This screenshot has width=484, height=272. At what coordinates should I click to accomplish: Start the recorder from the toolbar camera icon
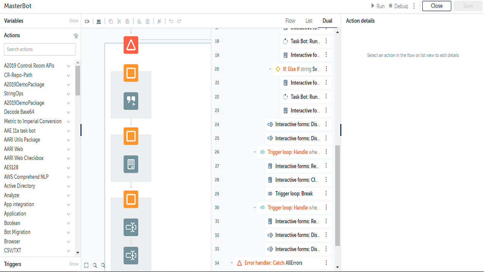87,22
